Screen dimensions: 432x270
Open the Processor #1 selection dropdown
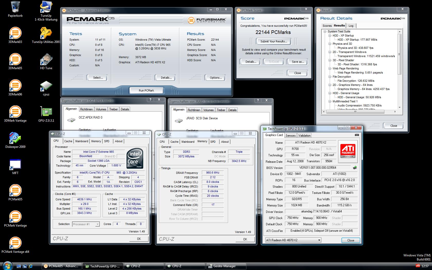pos(86,224)
